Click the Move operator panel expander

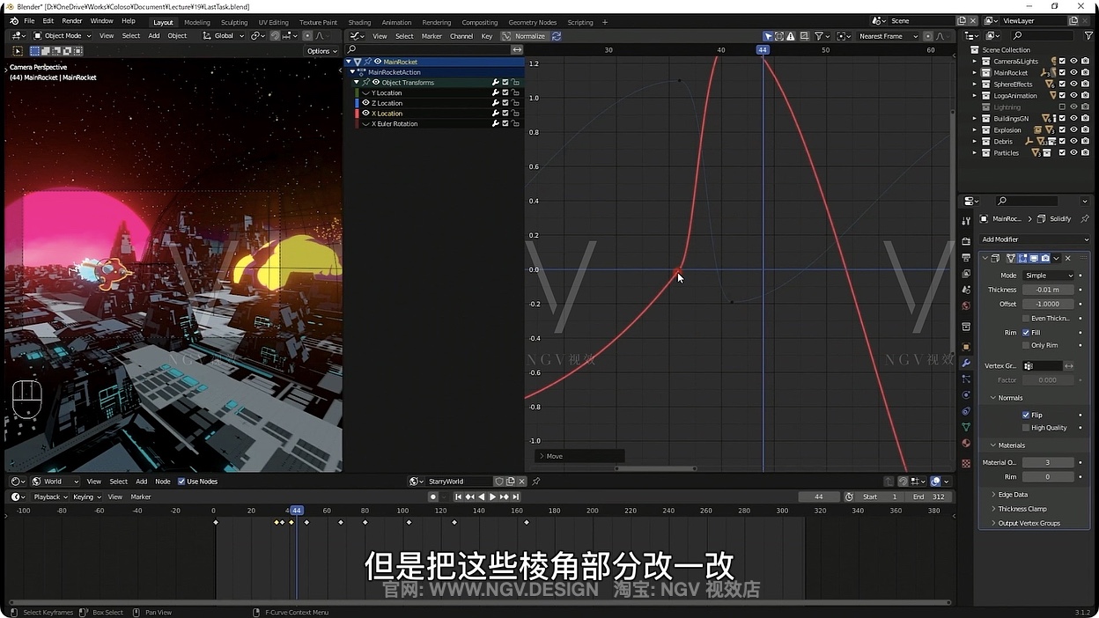pyautogui.click(x=540, y=456)
